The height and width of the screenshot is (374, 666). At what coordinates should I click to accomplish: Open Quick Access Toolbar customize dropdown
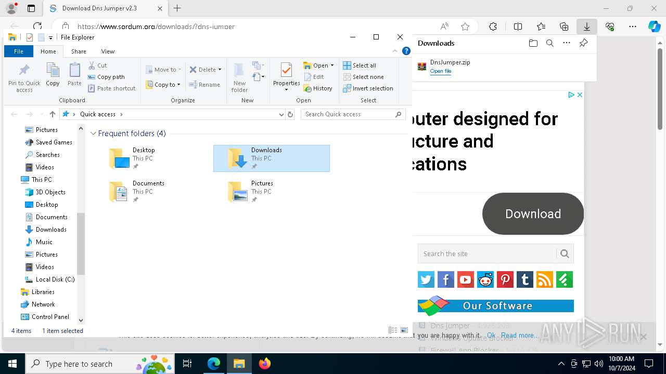(50, 37)
